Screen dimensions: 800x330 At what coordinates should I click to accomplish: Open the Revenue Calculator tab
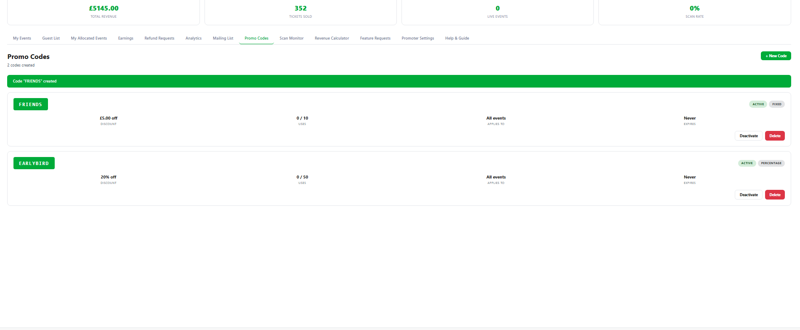[332, 38]
